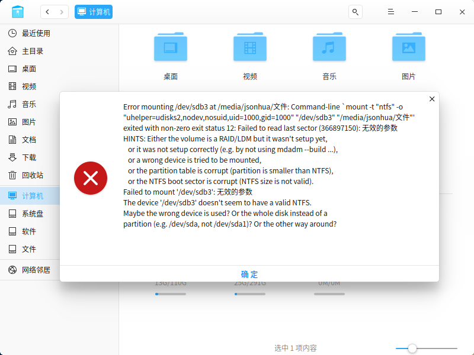Select the 音乐 folder in main view
The image size is (474, 355).
329,56
